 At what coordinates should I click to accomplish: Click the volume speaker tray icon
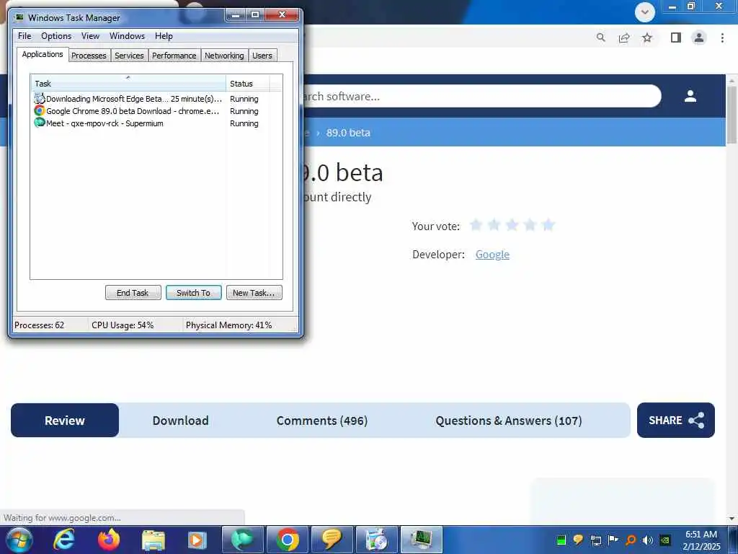click(648, 540)
